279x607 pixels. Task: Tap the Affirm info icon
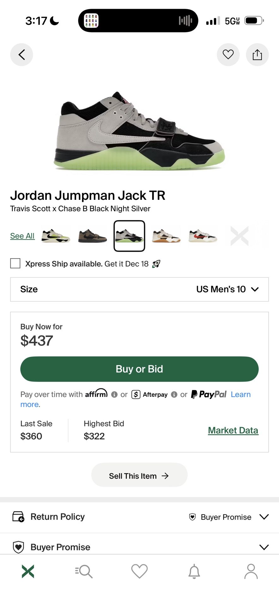115,395
